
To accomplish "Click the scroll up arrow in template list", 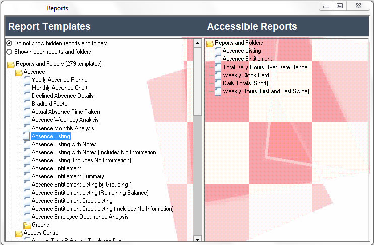I will (x=197, y=43).
